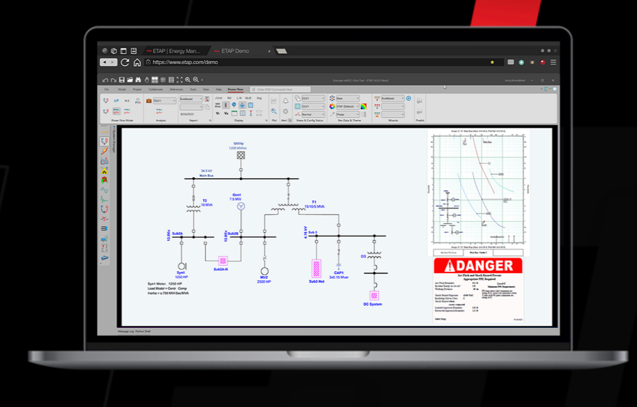The width and height of the screenshot is (637, 407).
Task: Reload the page with browser refresh icon
Action: click(125, 62)
